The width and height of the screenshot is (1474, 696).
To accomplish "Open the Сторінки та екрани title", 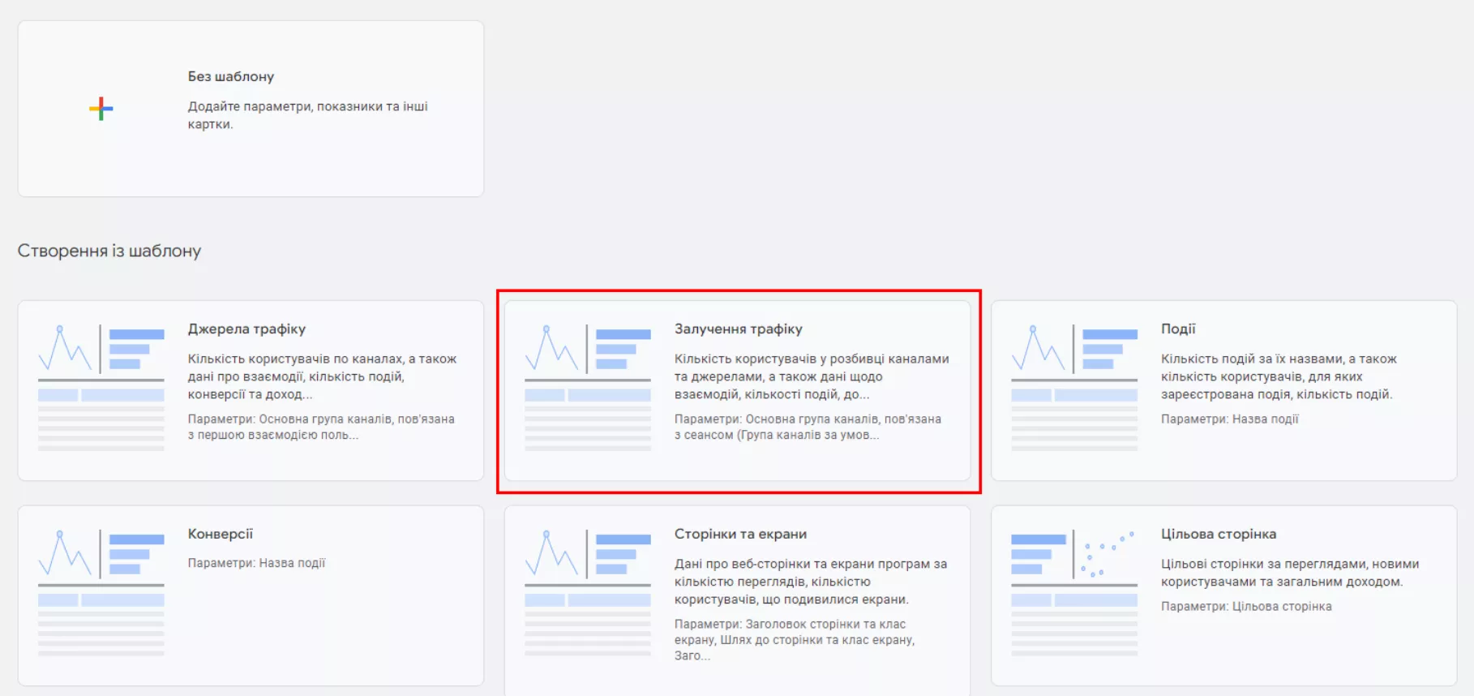I will coord(740,534).
